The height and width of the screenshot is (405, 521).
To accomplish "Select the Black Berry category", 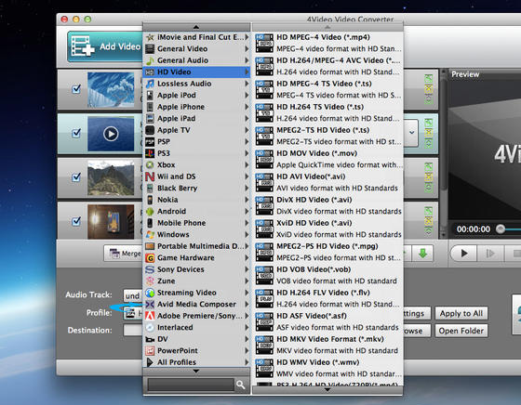I will coord(196,188).
